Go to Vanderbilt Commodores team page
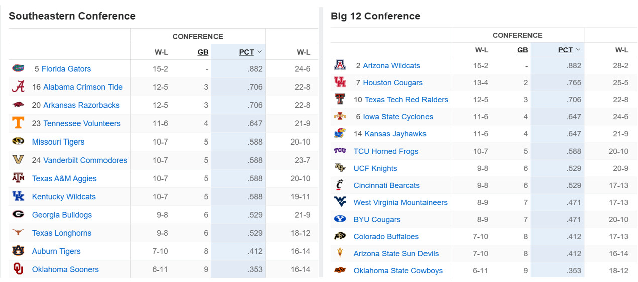The width and height of the screenshot is (638, 282). click(x=85, y=160)
